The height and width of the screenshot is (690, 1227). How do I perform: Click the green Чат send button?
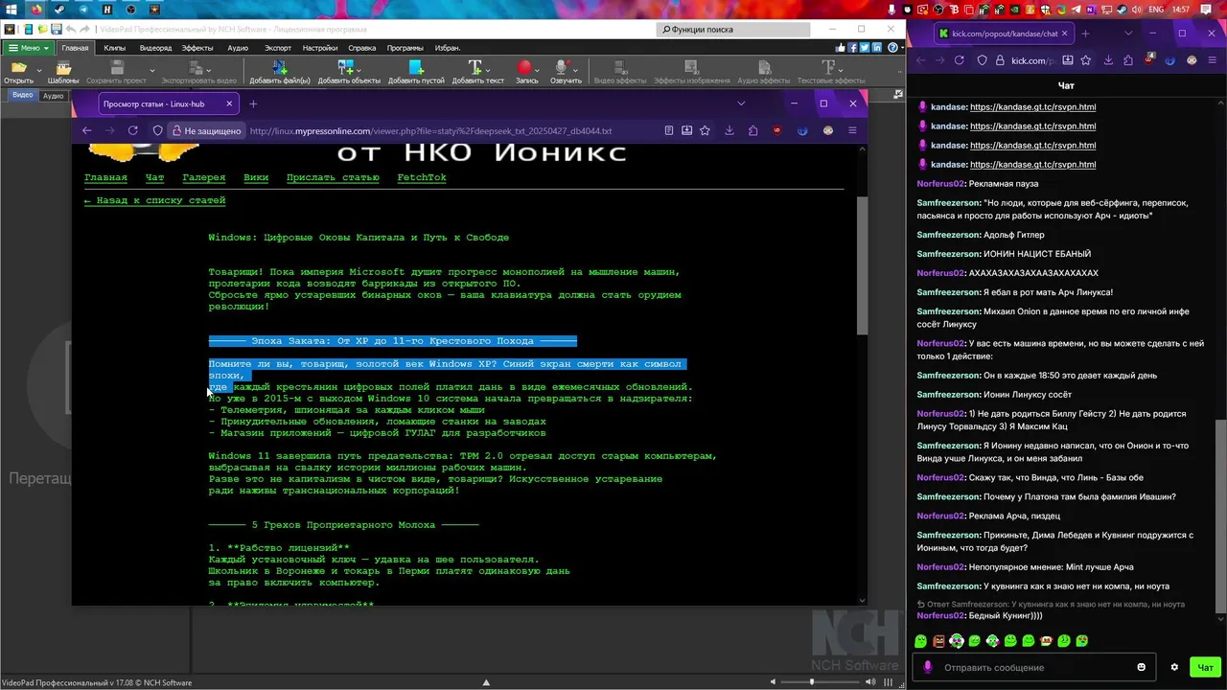[x=1205, y=667]
